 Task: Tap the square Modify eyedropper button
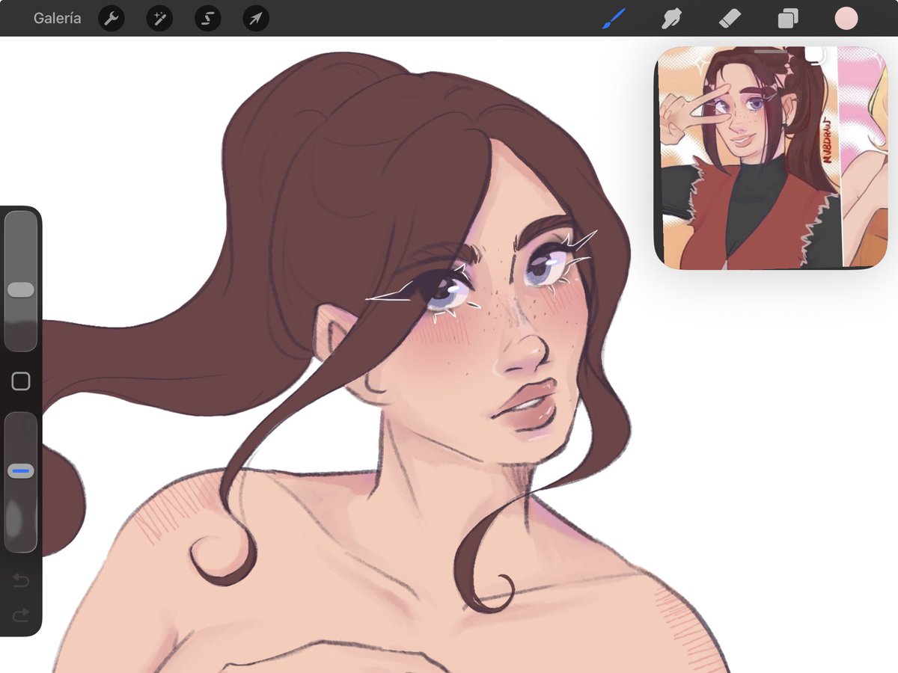(x=21, y=381)
